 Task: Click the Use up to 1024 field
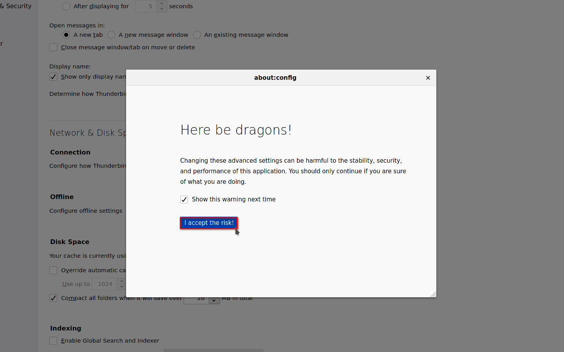105,284
